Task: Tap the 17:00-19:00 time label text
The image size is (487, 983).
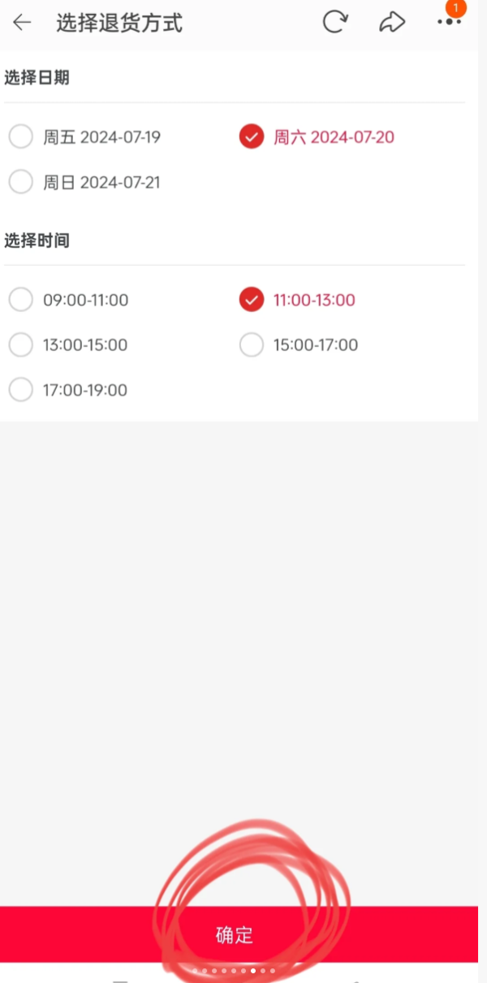Action: coord(85,390)
